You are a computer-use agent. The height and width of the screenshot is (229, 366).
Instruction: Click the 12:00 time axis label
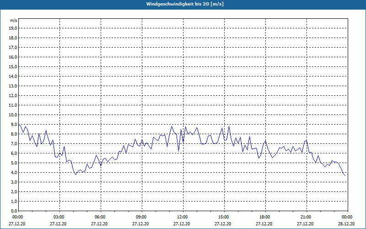(x=183, y=217)
